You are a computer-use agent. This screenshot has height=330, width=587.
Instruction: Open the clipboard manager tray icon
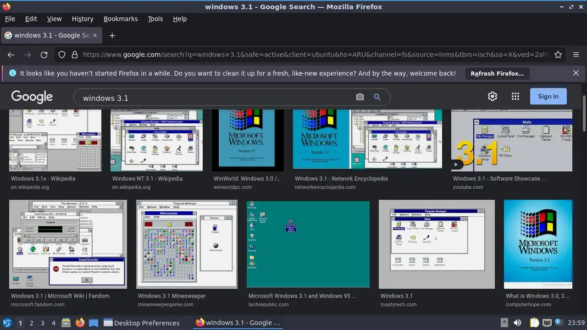click(534, 323)
